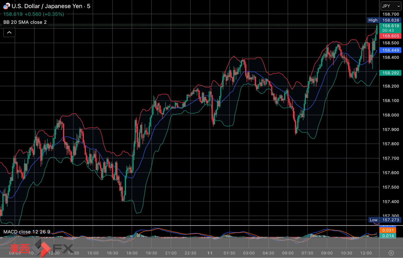Screen dimensions: 403x258
Task: Click the blue 158.449 basis price label
Action: (391, 50)
